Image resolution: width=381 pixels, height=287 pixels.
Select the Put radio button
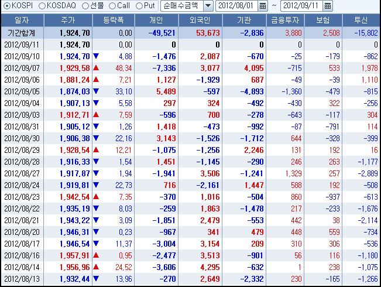click(x=139, y=6)
